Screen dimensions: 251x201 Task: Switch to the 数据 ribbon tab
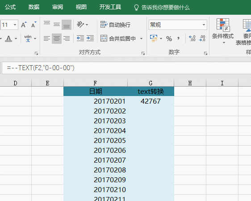click(x=34, y=7)
